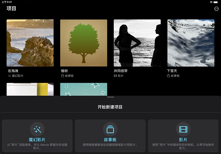The height and width of the screenshot is (154, 221).
Task: Click the sparkle icon under 在海滩
Action: pyautogui.click(x=9, y=76)
